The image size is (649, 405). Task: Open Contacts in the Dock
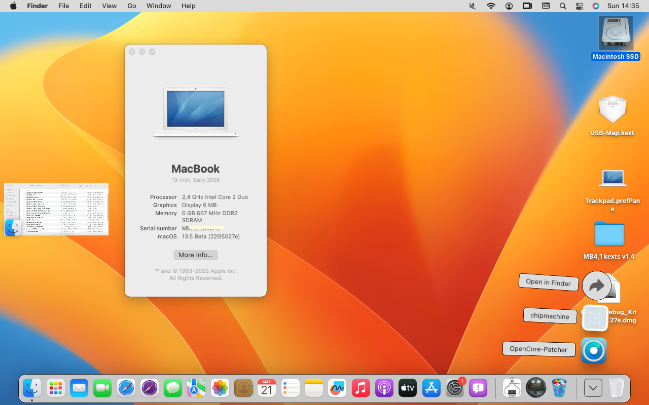(x=243, y=388)
